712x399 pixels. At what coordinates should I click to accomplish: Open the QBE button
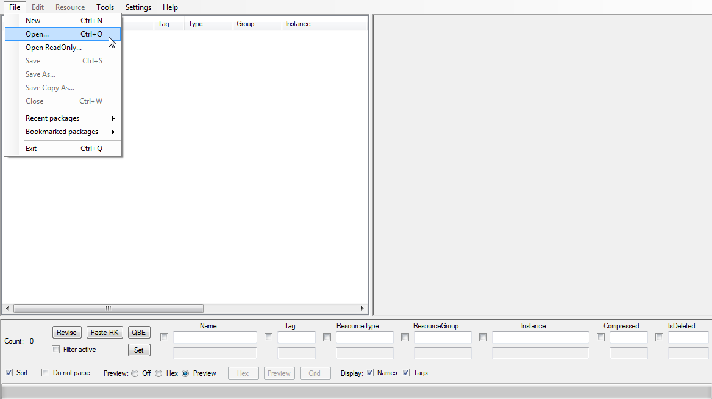pos(139,333)
